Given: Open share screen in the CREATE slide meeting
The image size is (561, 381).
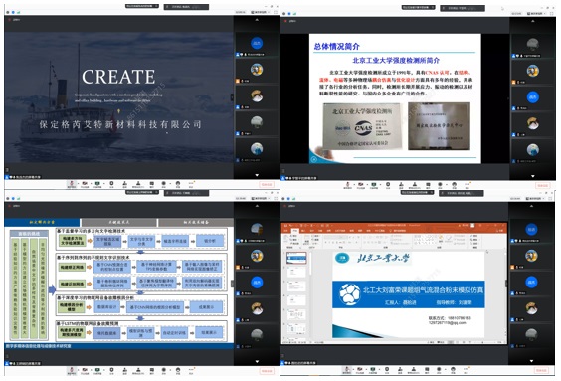Looking at the screenshot, I should pyautogui.click(x=97, y=183).
